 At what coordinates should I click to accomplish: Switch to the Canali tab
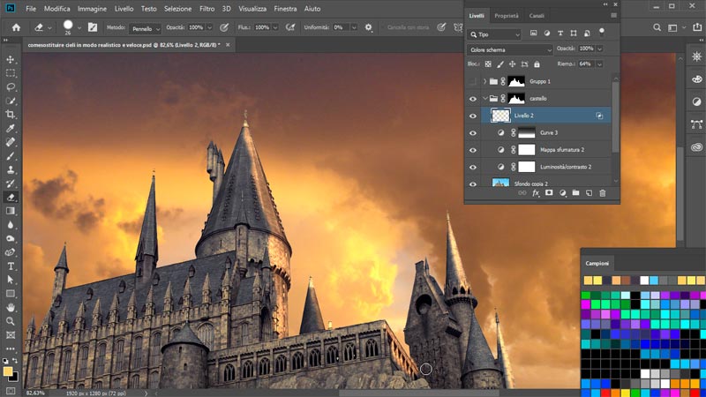[x=537, y=16]
